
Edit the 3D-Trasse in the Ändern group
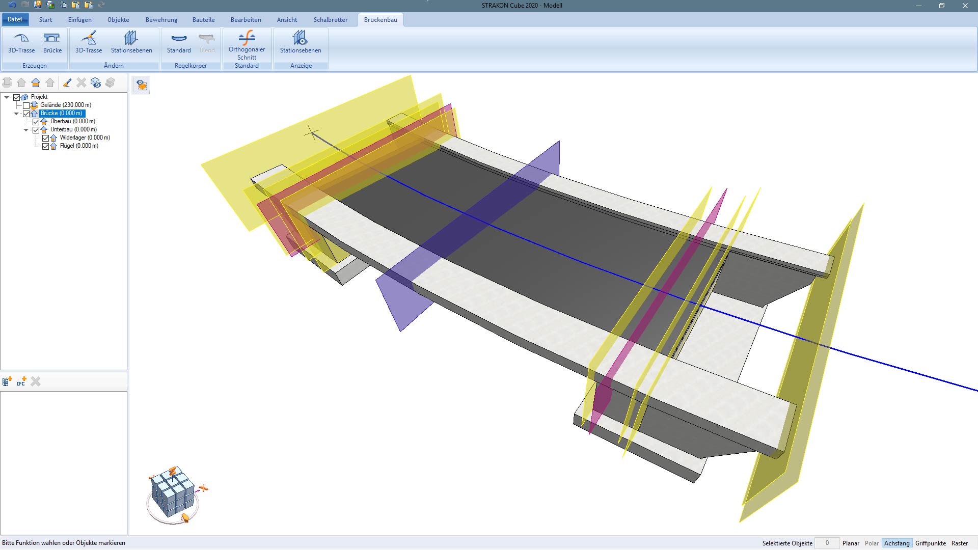point(89,43)
